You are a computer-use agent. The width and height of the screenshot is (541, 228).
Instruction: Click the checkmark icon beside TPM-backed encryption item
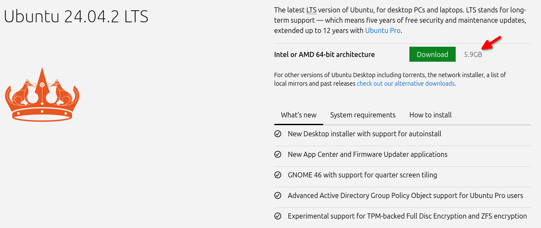[278, 216]
